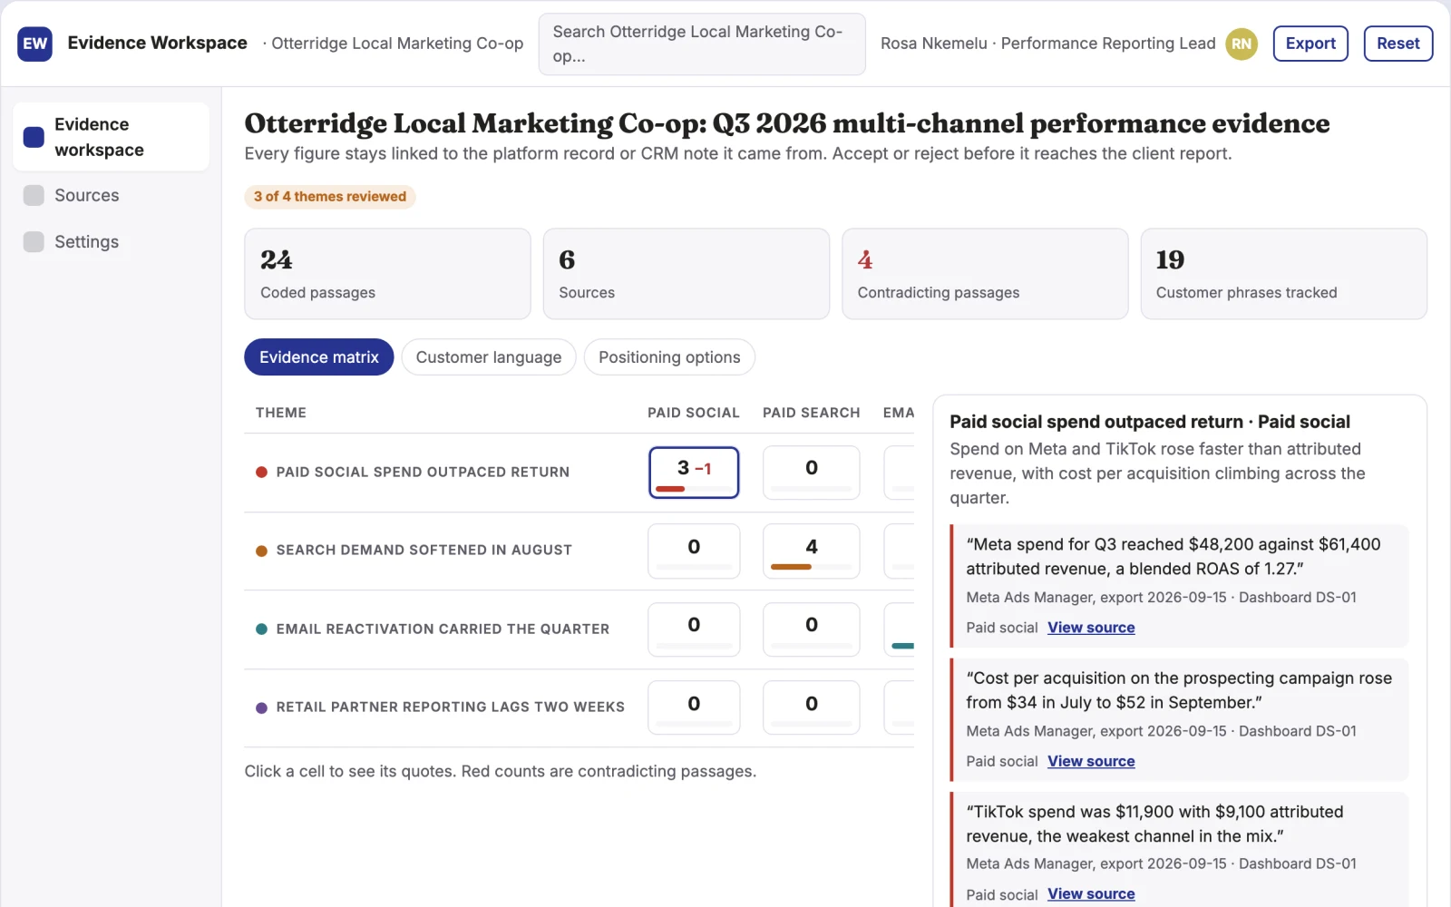1451x907 pixels.
Task: Click the 3 of 4 themes reviewed badge
Action: [x=330, y=197]
